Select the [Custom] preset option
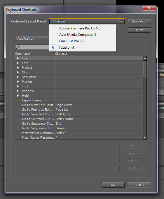Image resolution: width=164 pixels, height=199 pixels. 83,47
